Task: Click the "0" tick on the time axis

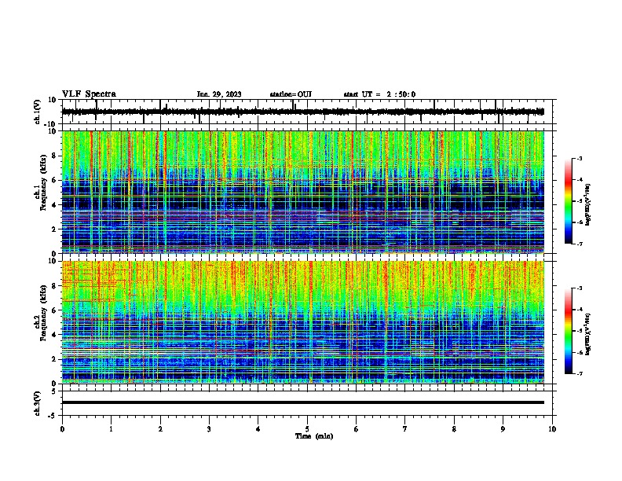Action: point(62,429)
